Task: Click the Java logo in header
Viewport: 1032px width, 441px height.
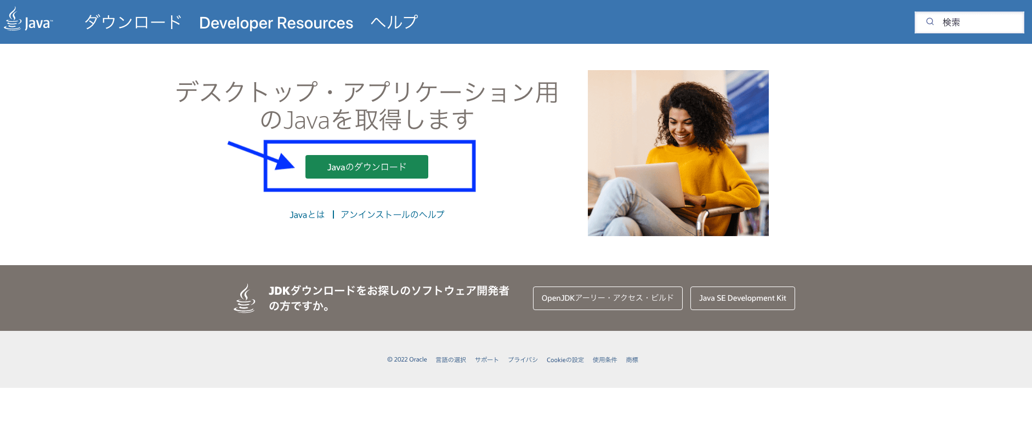Action: (x=29, y=20)
